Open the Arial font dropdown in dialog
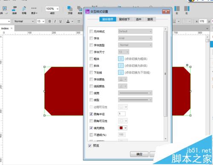The width and height of the screenshot is (213, 165). [x=135, y=38]
